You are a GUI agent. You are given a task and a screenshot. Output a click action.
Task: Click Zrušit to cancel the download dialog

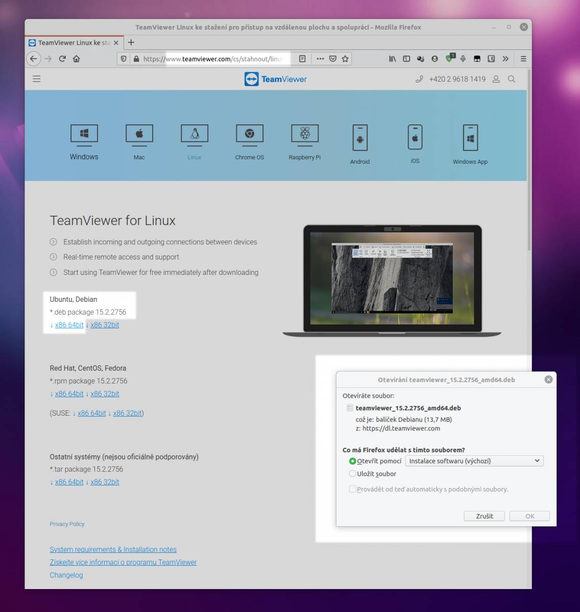[x=485, y=516]
